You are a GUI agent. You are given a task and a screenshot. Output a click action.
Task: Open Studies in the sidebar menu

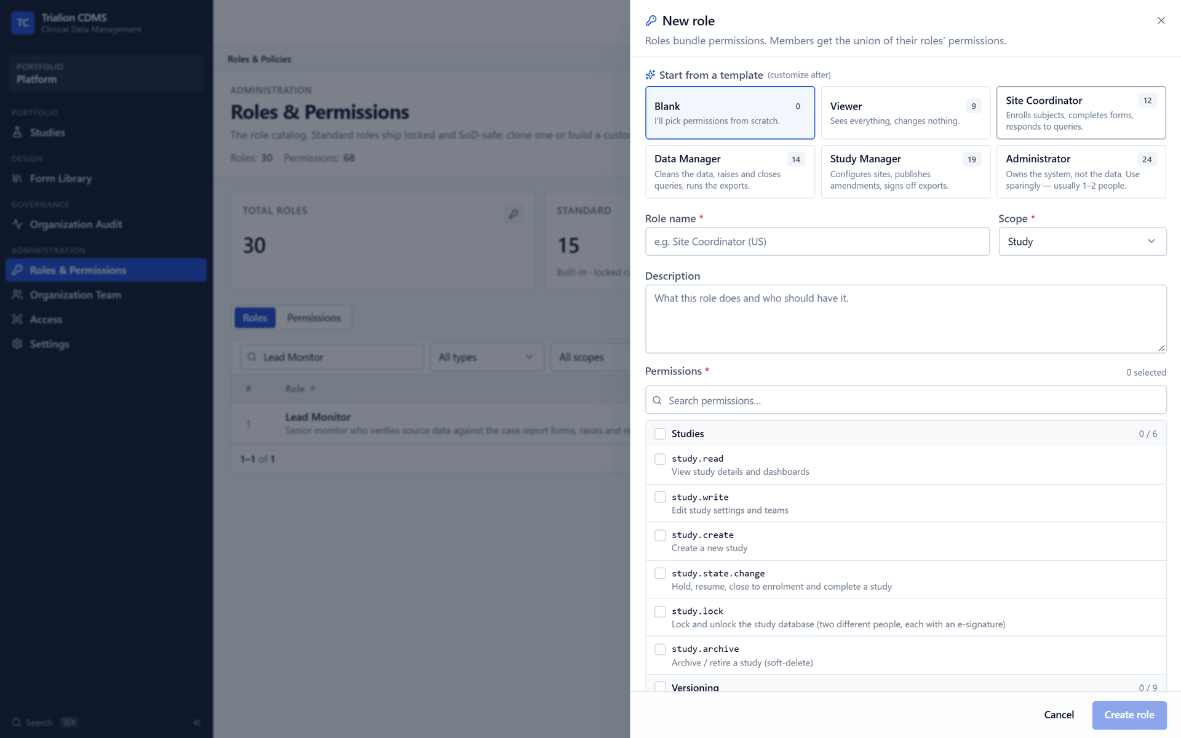click(106, 132)
